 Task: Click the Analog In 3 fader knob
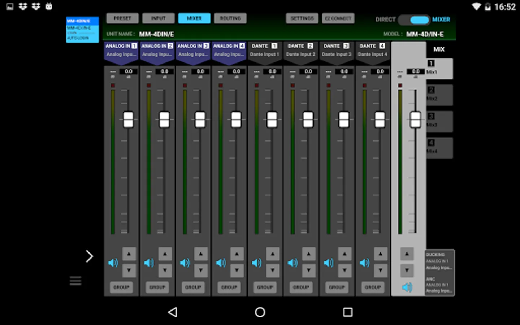click(200, 120)
